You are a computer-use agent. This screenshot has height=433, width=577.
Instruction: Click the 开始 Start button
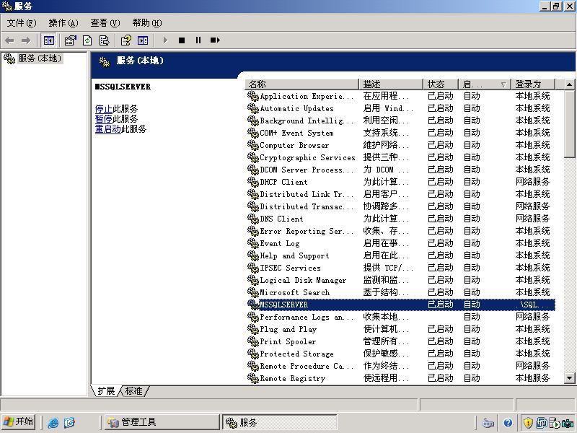tap(19, 421)
